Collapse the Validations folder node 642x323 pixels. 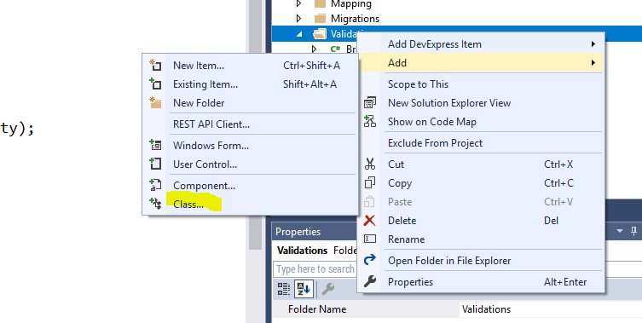299,34
